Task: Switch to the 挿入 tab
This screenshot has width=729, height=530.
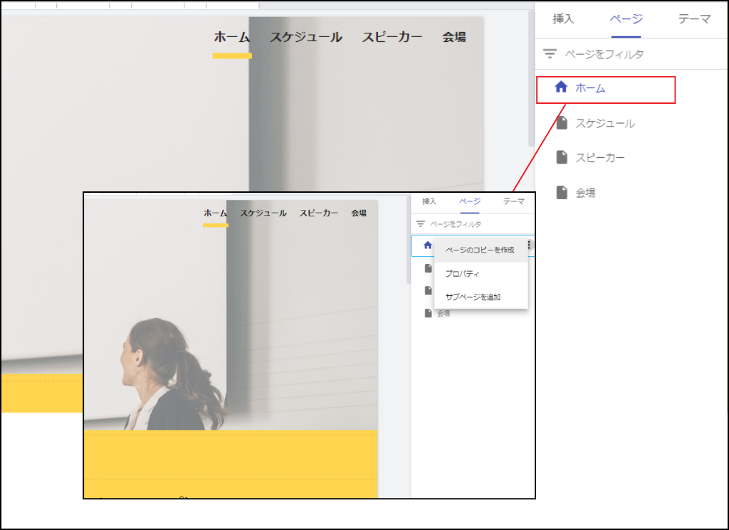Action: pyautogui.click(x=563, y=19)
